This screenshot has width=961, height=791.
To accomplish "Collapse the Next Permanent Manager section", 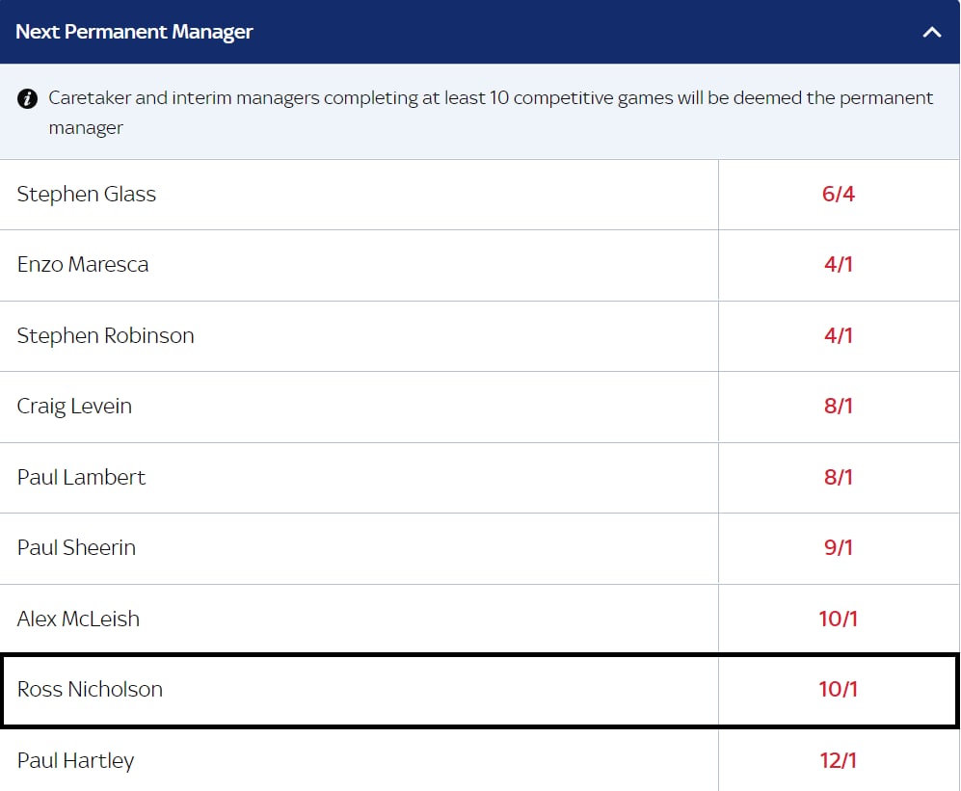I will pyautogui.click(x=931, y=32).
